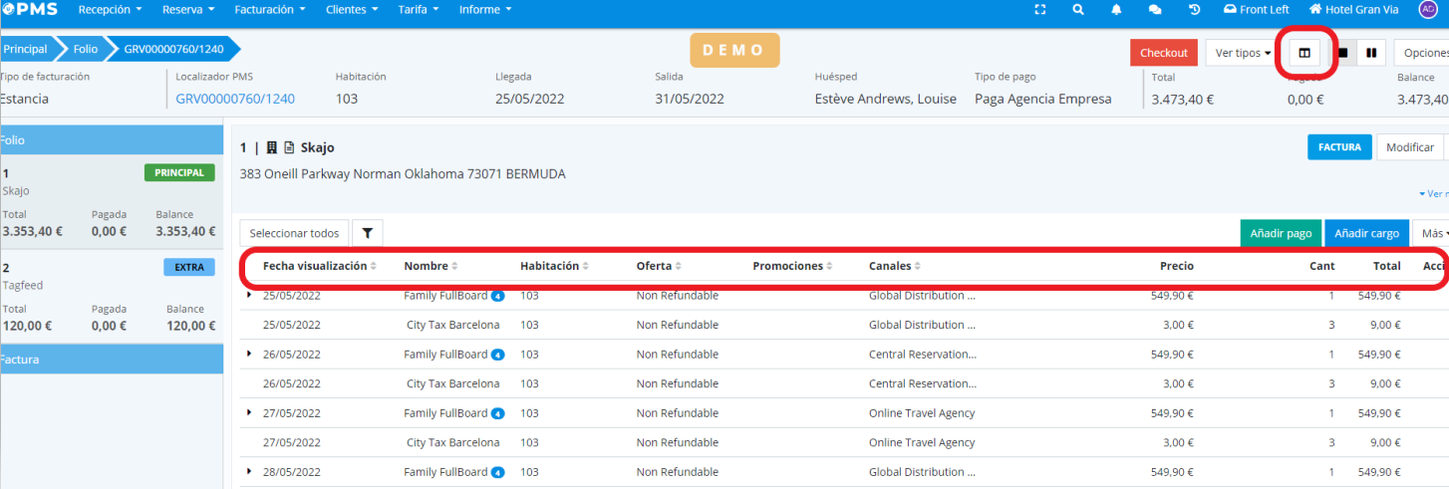Click the filter funnel icon
1449x489 pixels.
click(367, 233)
